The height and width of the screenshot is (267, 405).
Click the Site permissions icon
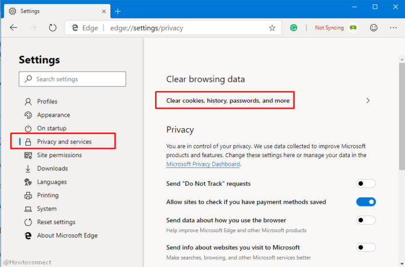(28, 155)
